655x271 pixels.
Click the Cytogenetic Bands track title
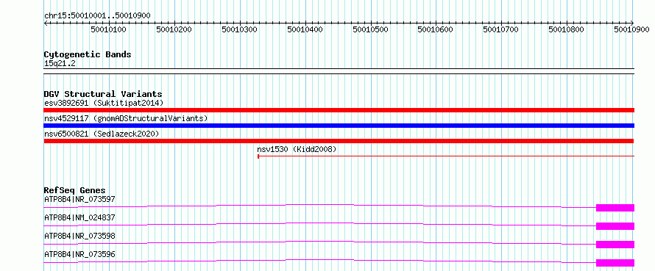point(88,54)
